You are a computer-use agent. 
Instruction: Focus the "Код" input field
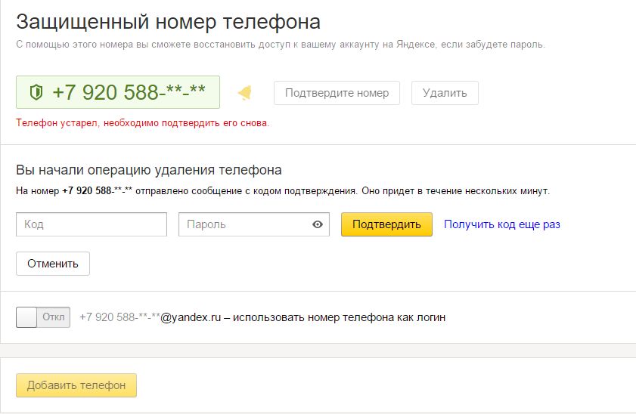click(x=92, y=224)
